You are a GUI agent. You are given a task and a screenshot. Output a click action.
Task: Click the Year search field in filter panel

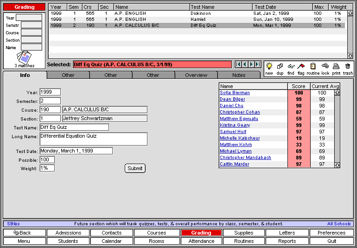click(x=29, y=18)
